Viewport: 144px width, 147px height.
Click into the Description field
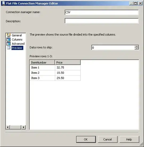102,21
